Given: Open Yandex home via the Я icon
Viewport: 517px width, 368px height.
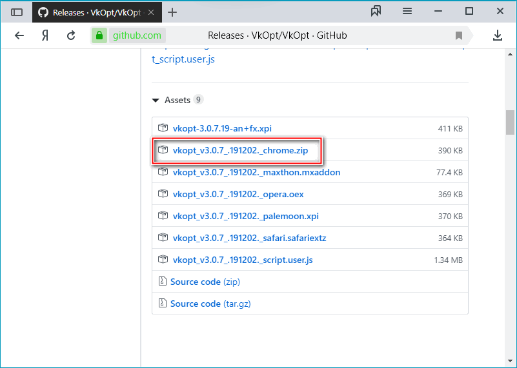Looking at the screenshot, I should (x=45, y=35).
